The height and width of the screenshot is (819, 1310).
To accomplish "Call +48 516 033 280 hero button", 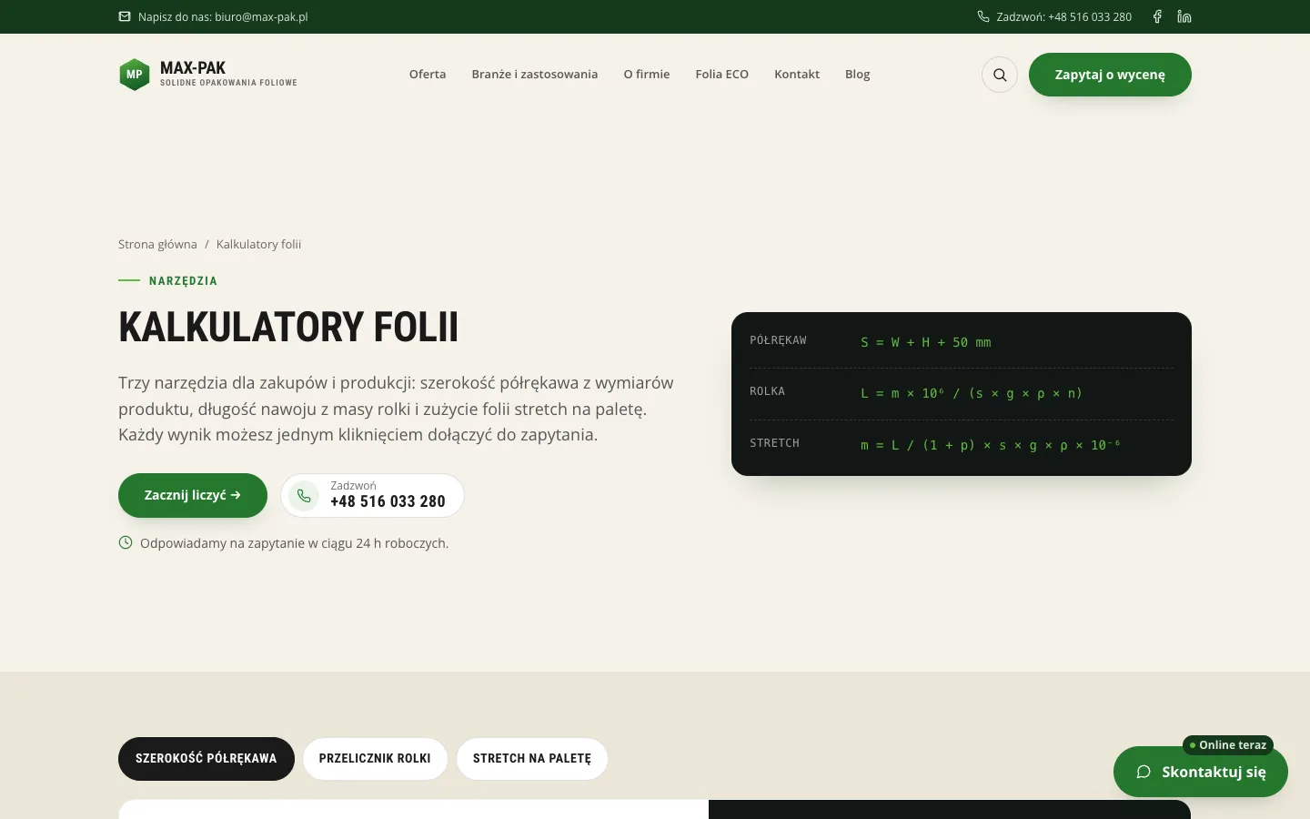I will tap(372, 496).
